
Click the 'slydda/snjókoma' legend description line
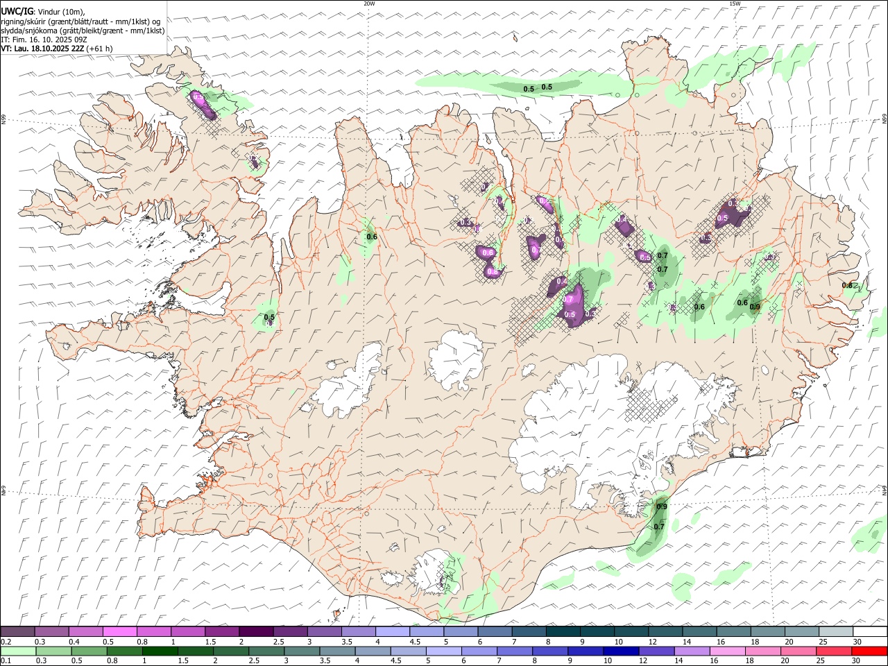click(83, 31)
